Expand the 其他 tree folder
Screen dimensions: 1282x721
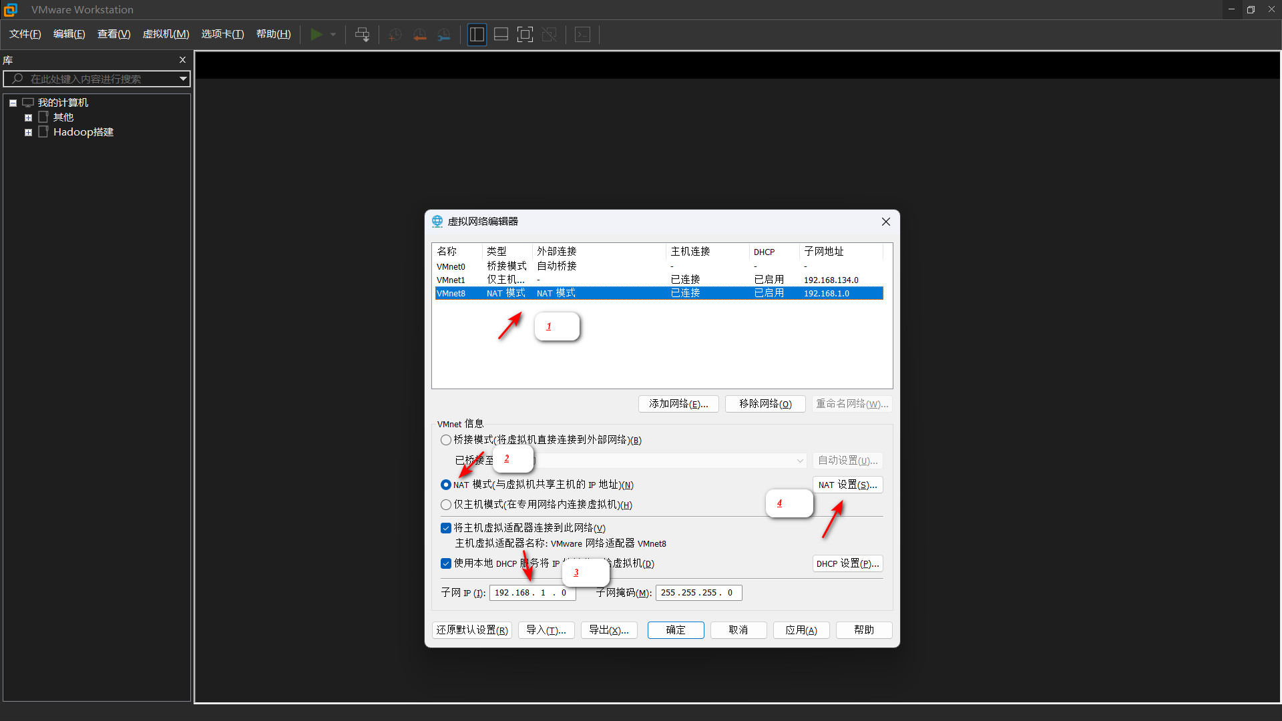[28, 117]
